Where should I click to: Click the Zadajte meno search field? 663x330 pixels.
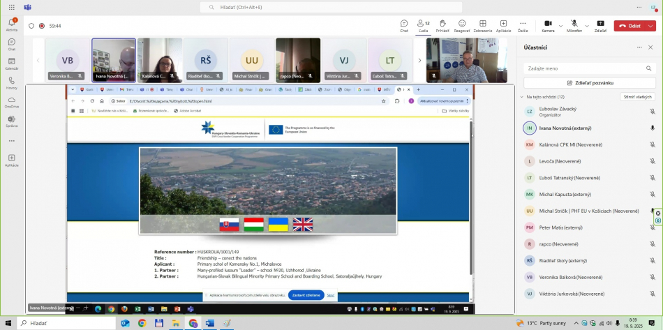click(589, 68)
